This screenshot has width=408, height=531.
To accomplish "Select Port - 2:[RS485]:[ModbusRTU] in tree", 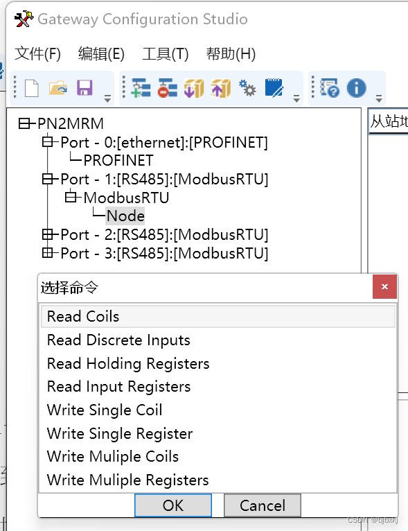I will pyautogui.click(x=164, y=235).
